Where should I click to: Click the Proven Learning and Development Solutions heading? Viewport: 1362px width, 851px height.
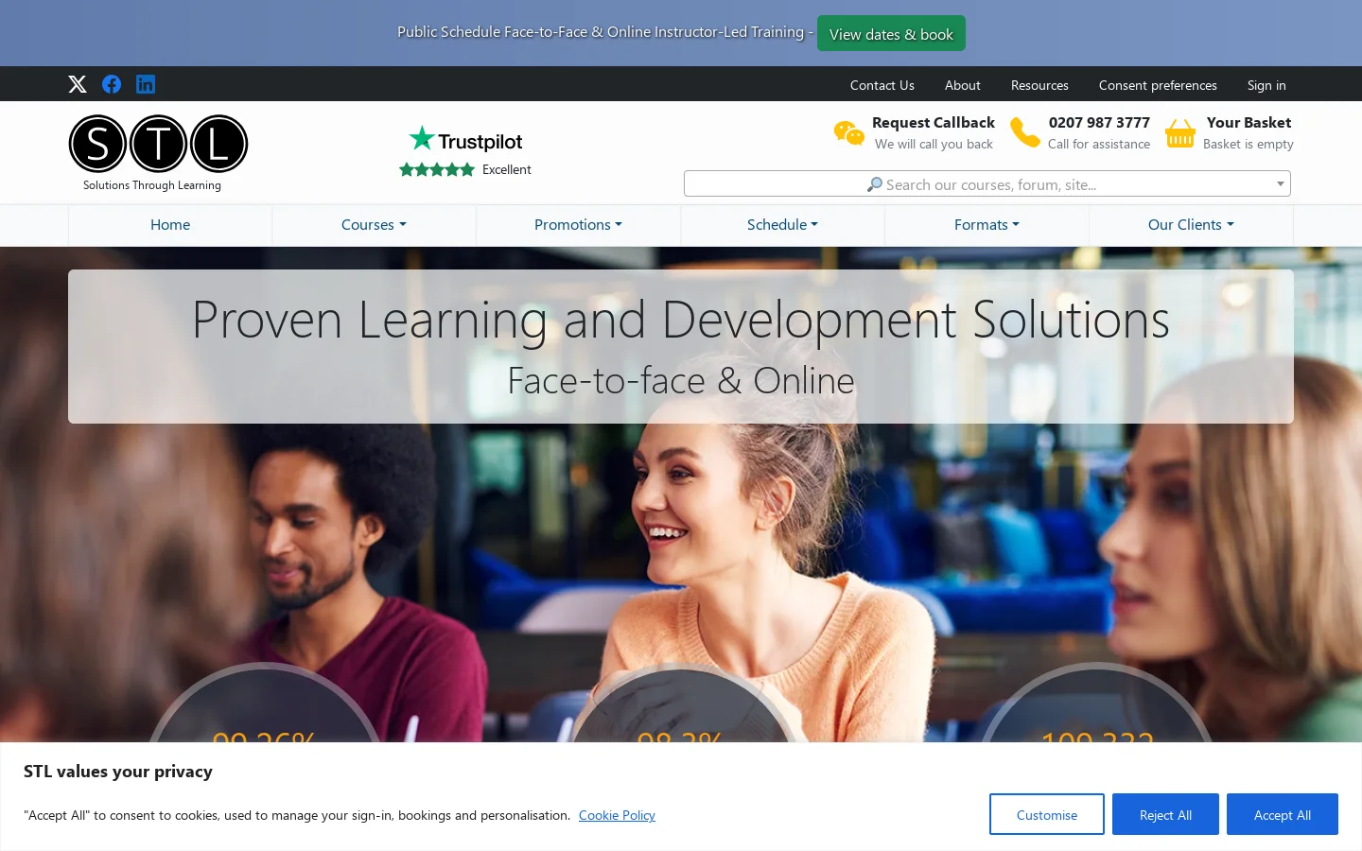681,319
